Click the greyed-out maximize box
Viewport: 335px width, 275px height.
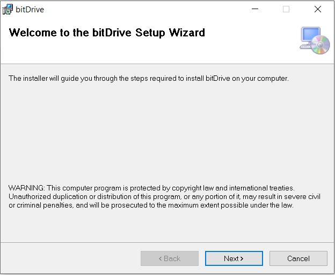click(286, 9)
